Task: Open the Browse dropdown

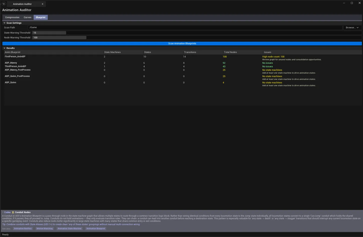Action: (x=352, y=27)
